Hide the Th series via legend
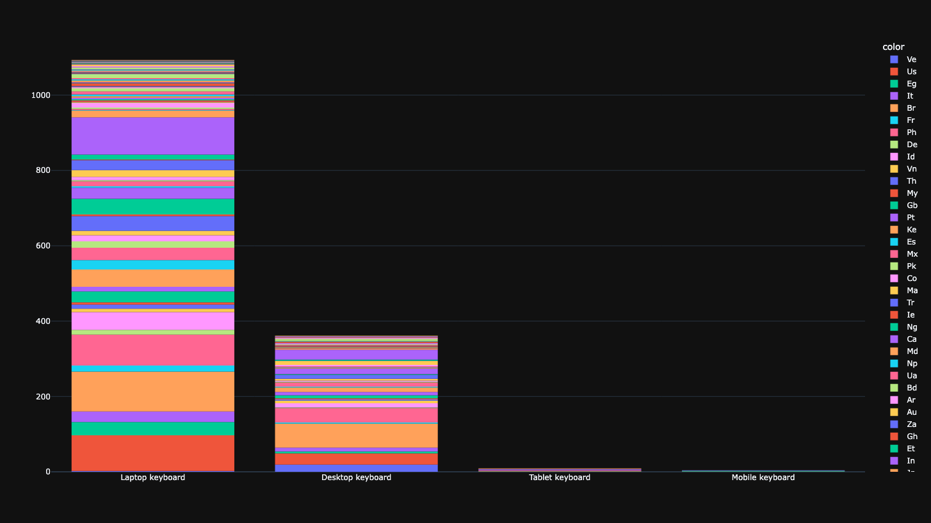Screen dimensions: 931x523 (903, 181)
